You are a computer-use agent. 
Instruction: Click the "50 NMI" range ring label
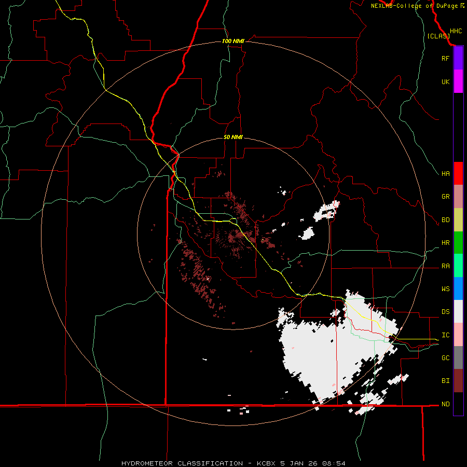(233, 137)
